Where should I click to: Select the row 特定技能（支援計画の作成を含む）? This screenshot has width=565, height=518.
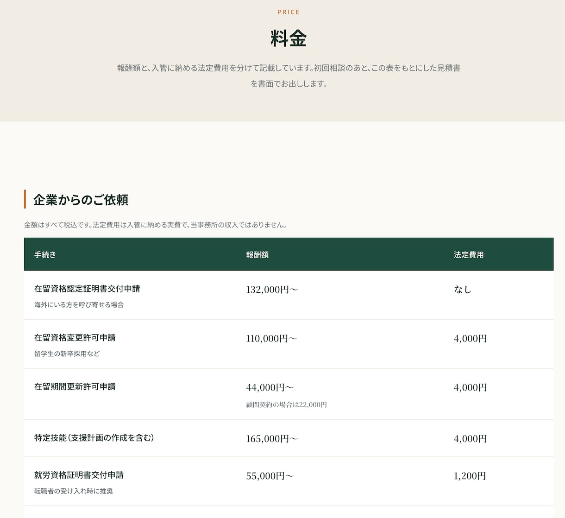[x=289, y=439]
